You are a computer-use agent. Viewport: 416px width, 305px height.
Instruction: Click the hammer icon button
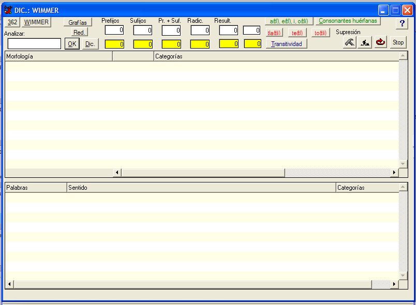point(350,42)
